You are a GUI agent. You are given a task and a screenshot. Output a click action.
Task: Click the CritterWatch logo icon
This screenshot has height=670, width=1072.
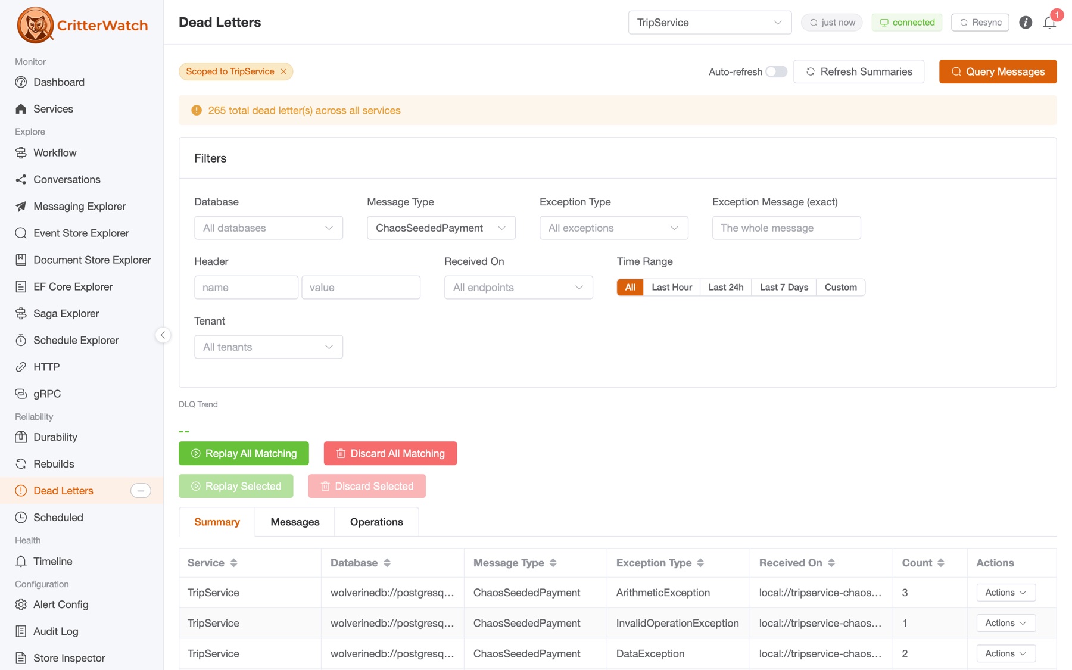[x=35, y=25]
